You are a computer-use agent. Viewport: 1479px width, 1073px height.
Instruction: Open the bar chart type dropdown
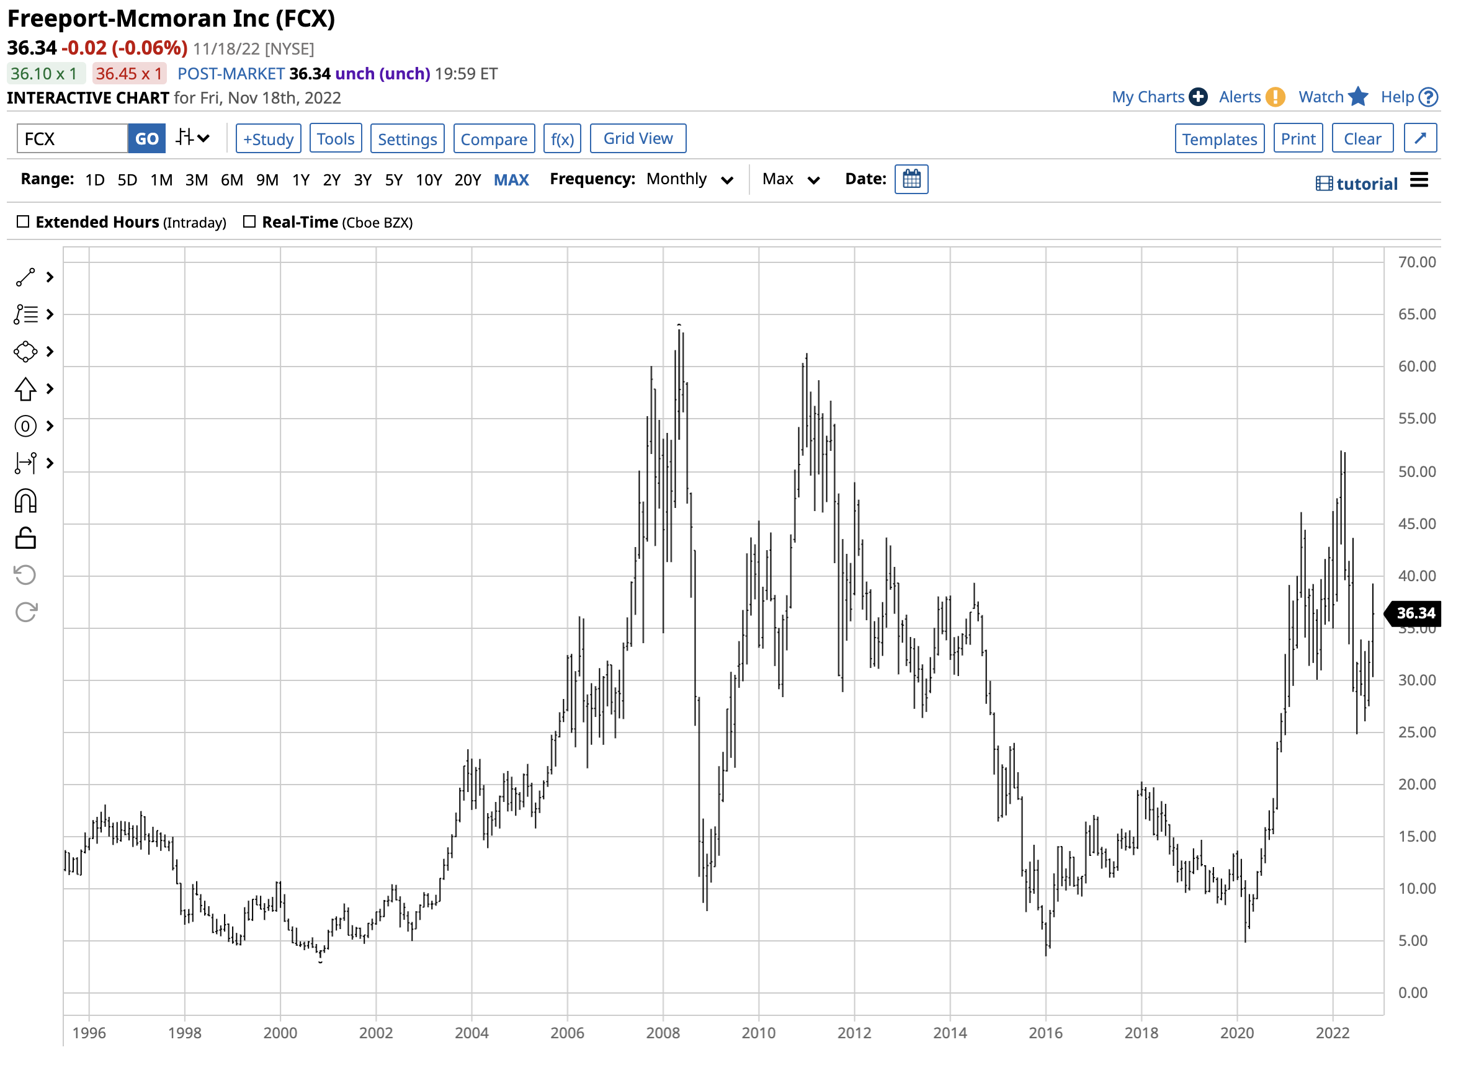click(x=193, y=138)
